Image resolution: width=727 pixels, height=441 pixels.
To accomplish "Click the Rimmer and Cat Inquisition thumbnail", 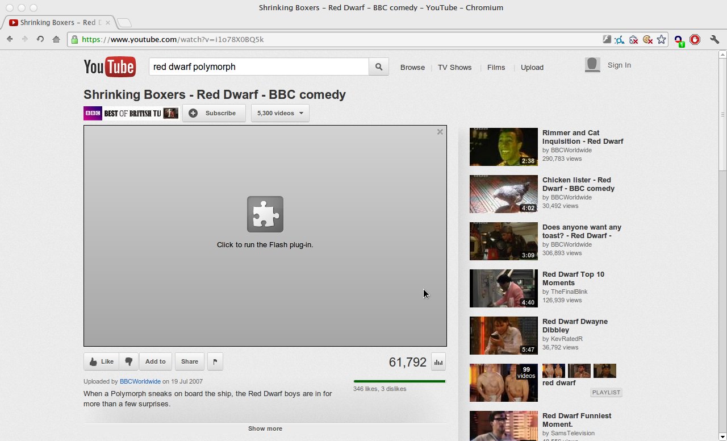I will [504, 147].
